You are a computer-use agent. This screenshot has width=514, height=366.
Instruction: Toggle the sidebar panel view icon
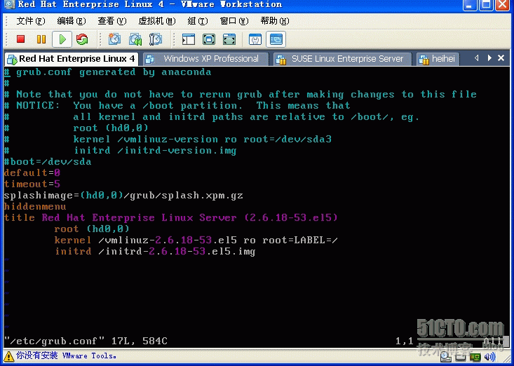click(x=189, y=39)
